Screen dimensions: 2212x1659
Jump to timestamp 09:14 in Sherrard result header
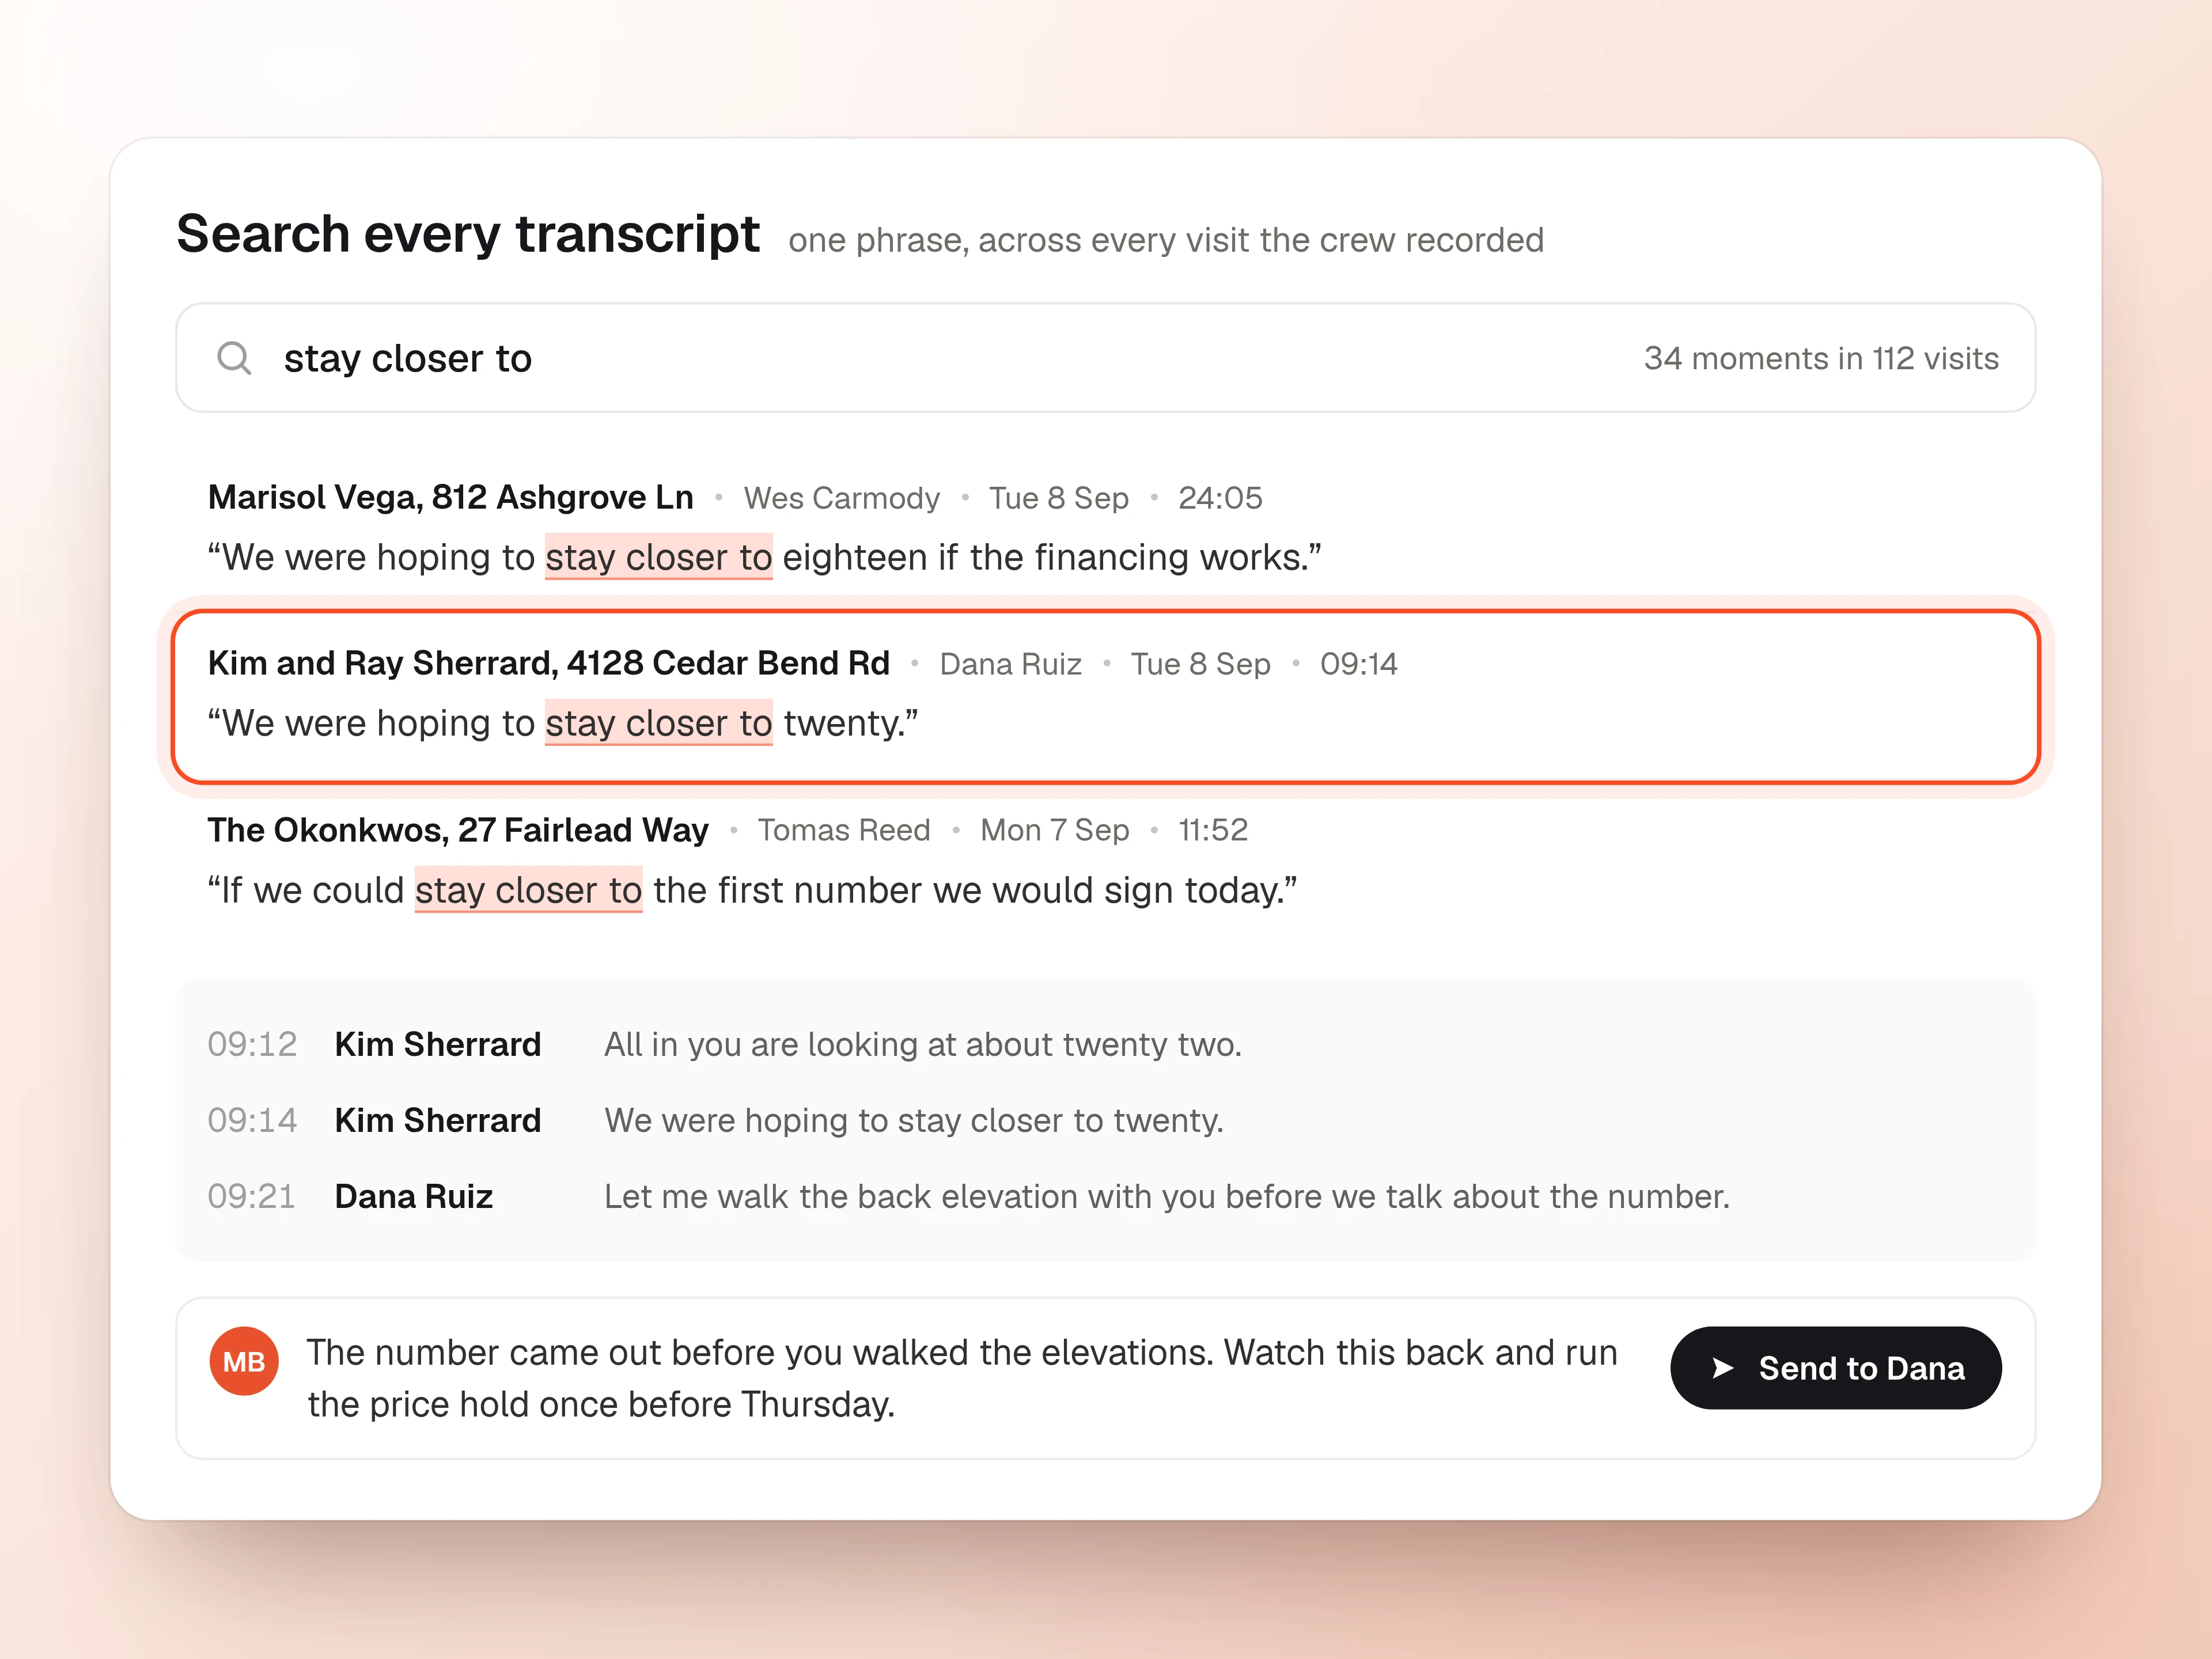coord(1358,664)
